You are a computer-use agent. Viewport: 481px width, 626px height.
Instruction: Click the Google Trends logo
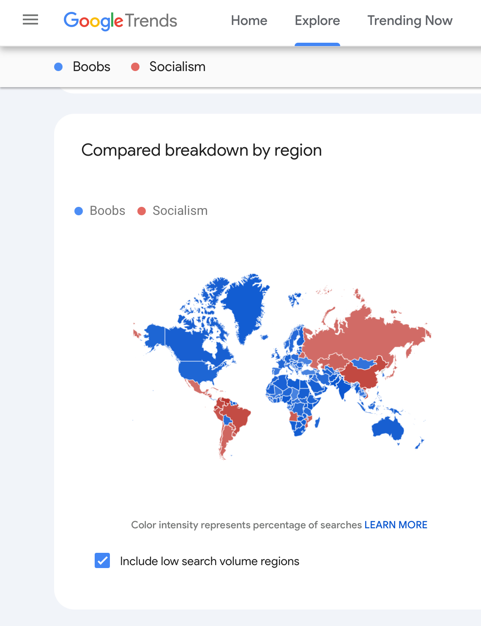120,21
